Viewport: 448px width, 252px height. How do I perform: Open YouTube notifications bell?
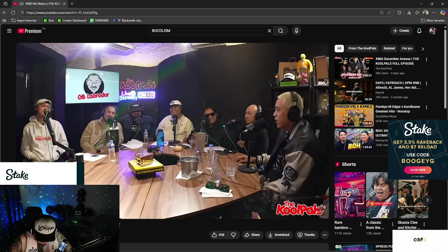pos(419,31)
